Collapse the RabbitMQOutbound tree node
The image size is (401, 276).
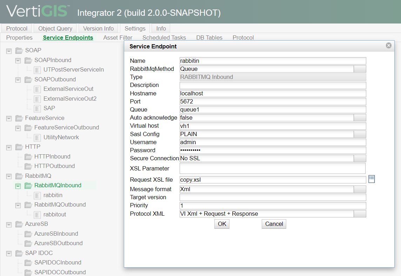coord(18,205)
